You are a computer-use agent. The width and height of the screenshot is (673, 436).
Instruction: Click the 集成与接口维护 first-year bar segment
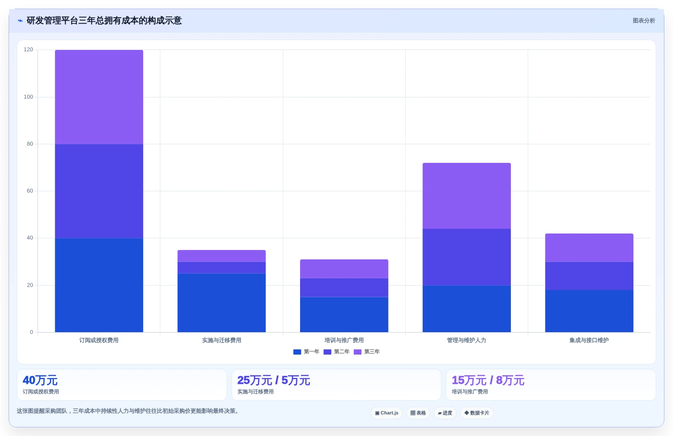click(x=589, y=311)
